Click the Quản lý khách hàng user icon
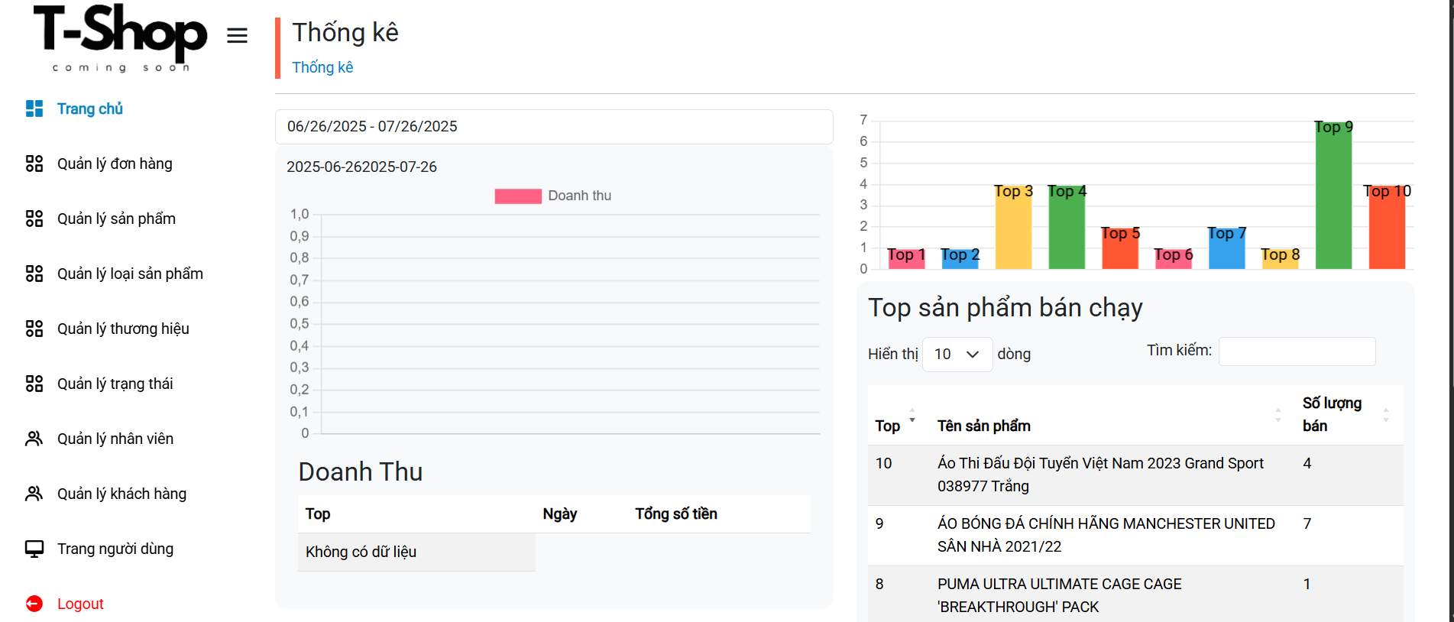This screenshot has height=622, width=1454. tap(34, 494)
